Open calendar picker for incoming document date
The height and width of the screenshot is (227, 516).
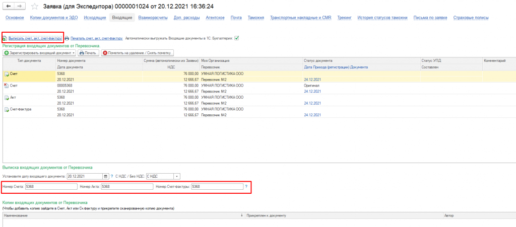pyautogui.click(x=106, y=176)
